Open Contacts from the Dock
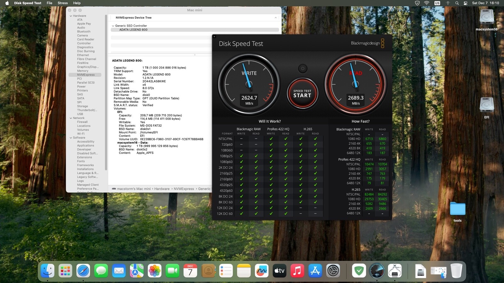The width and height of the screenshot is (504, 283). click(x=208, y=270)
